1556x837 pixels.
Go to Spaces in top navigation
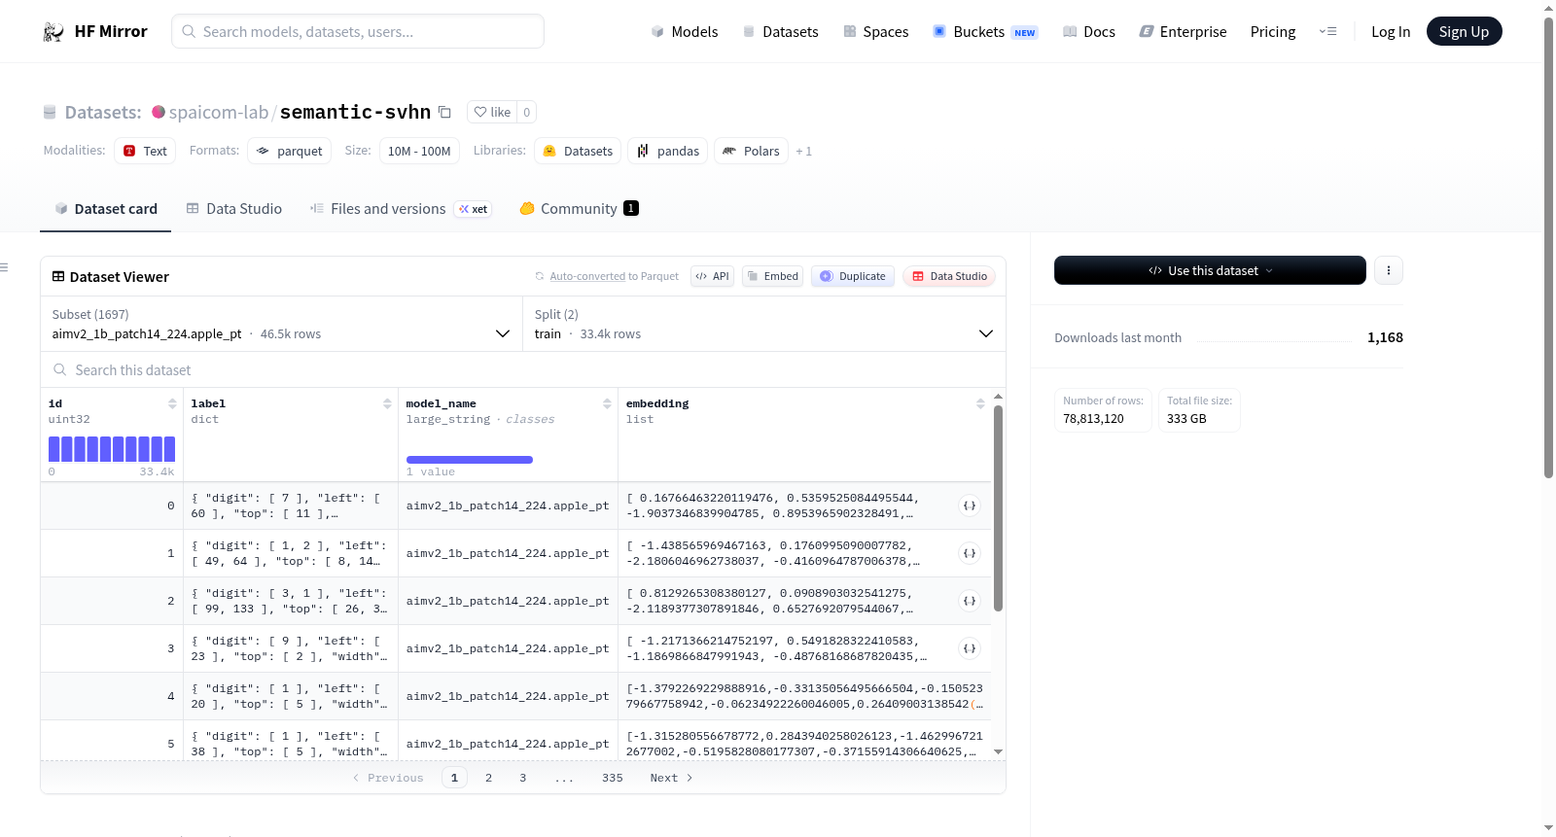tap(875, 32)
